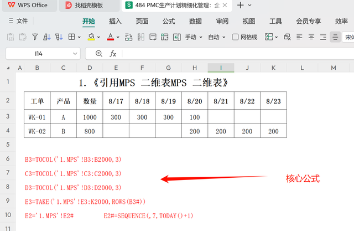Open the 插入 ribbon tab

[116, 21]
